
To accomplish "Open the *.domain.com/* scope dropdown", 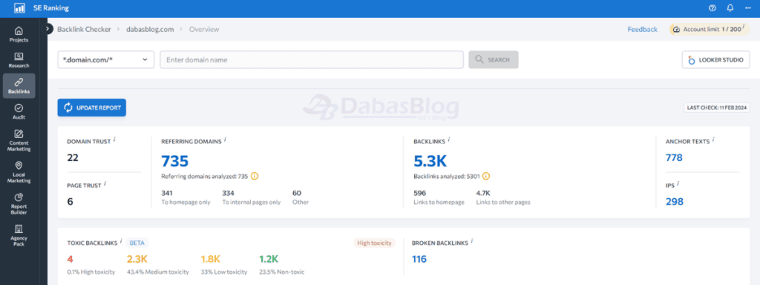I will tap(105, 59).
